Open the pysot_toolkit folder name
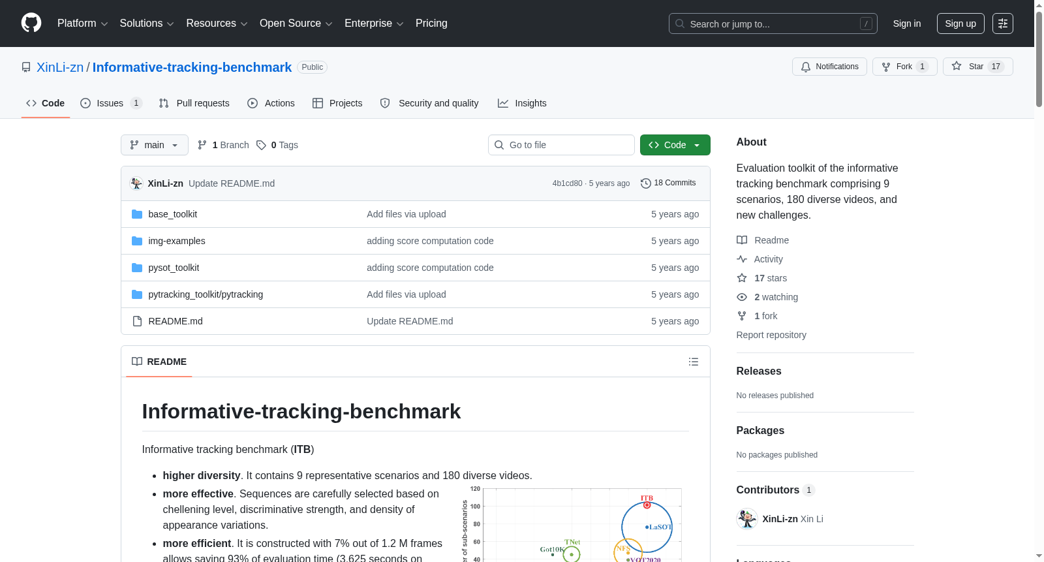 point(174,268)
